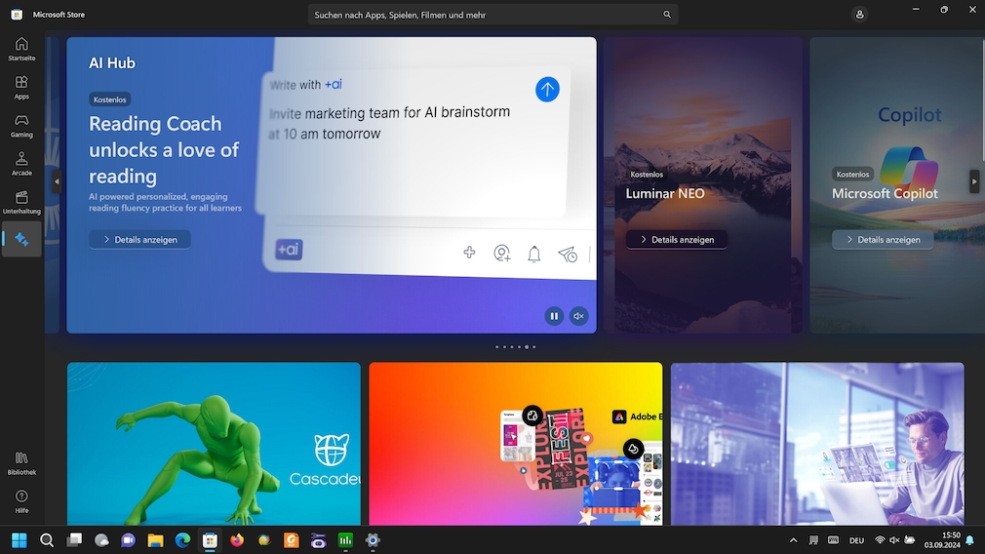
Task: Unmute the banner video sound
Action: (578, 316)
